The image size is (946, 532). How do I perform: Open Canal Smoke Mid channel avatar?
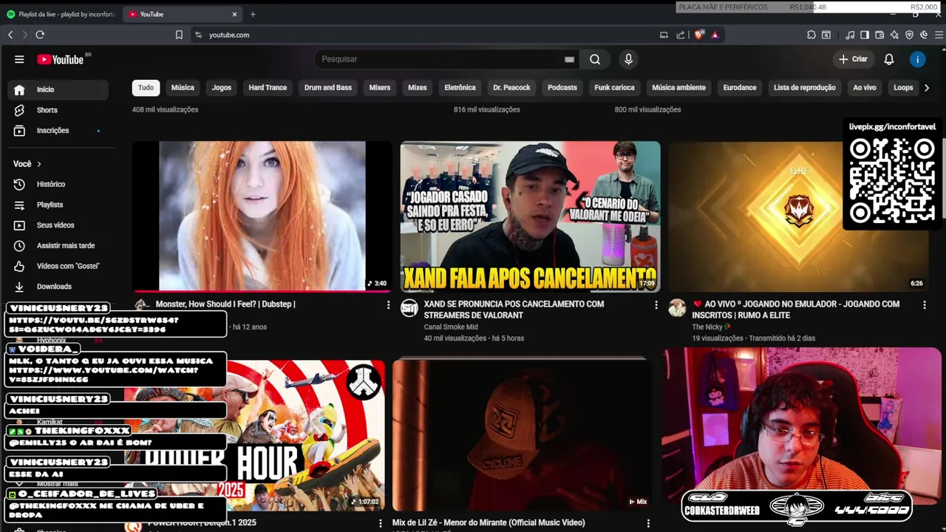409,308
